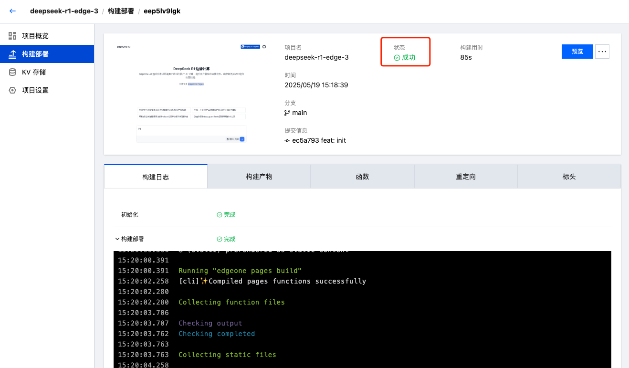The width and height of the screenshot is (629, 368).
Task: Click the branch icon beside main
Action: [x=287, y=113]
